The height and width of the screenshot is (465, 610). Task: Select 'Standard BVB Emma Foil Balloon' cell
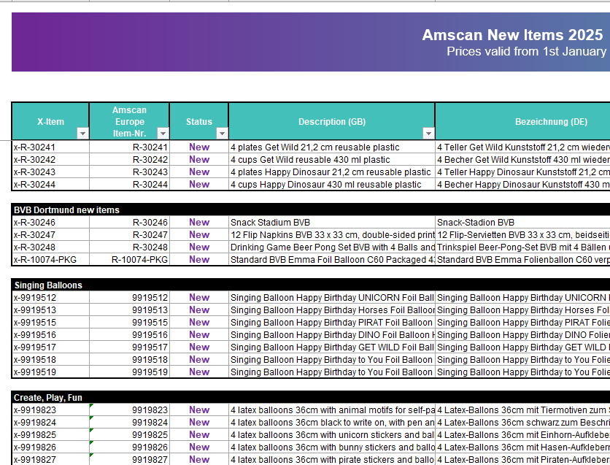click(332, 260)
